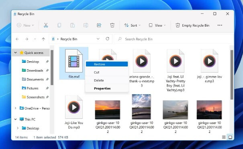
Task: Select This PC in the sidebar
Action: pyautogui.click(x=30, y=119)
